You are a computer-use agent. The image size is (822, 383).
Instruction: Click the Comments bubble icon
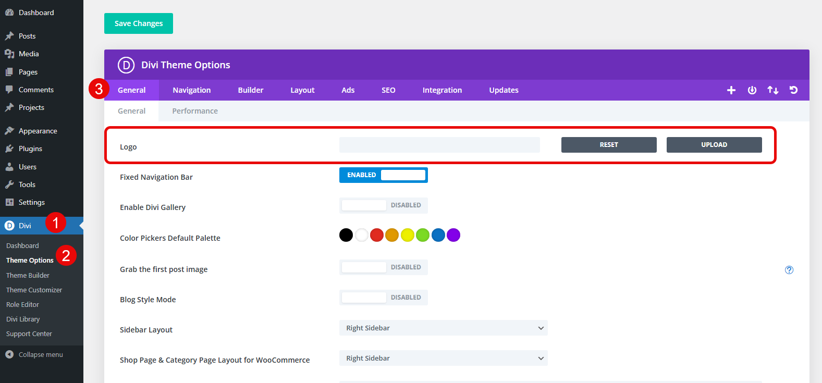(x=9, y=90)
